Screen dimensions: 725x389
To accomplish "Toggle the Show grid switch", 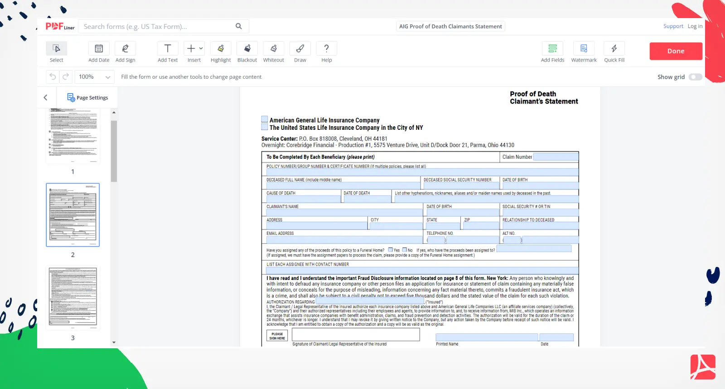I will point(695,77).
